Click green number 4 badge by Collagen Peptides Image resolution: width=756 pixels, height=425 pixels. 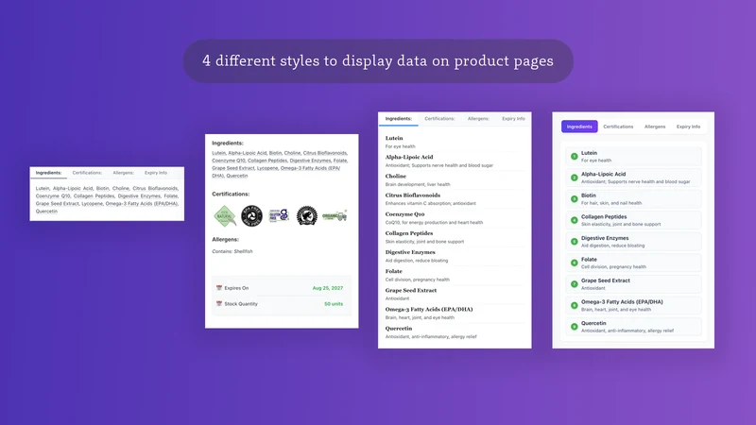(575, 220)
